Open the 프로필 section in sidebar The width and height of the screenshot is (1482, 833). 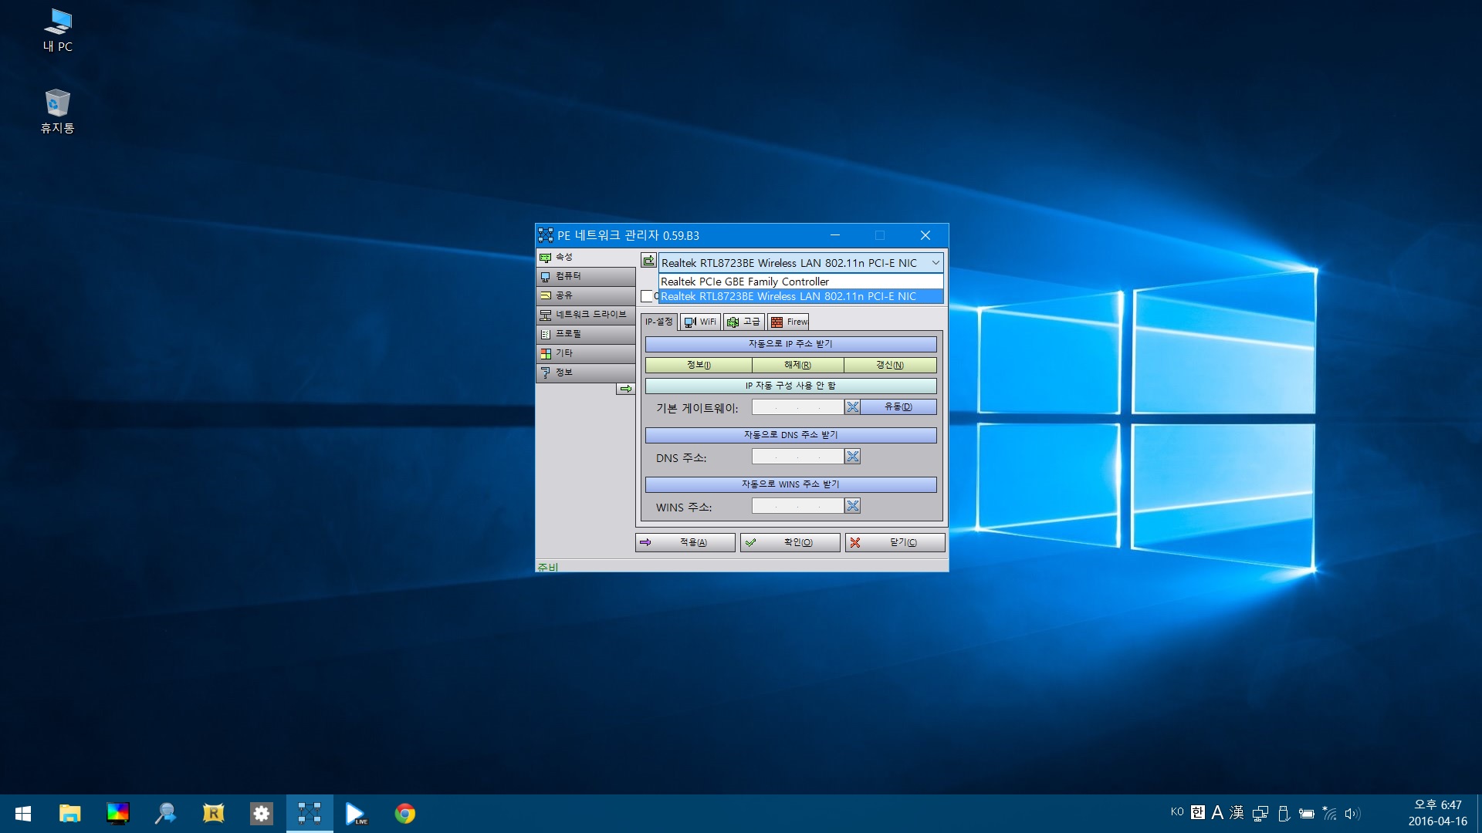(x=586, y=334)
